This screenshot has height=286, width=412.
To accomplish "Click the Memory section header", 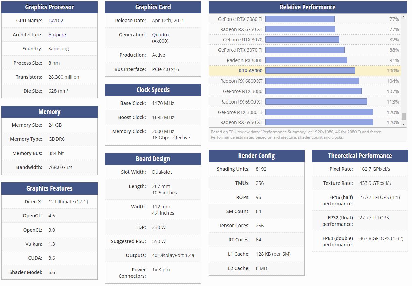I will pos(49,112).
